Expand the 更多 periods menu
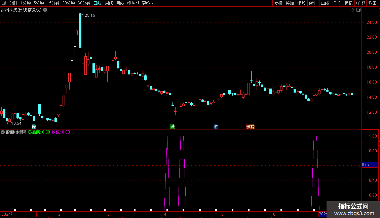 pos(148,3)
